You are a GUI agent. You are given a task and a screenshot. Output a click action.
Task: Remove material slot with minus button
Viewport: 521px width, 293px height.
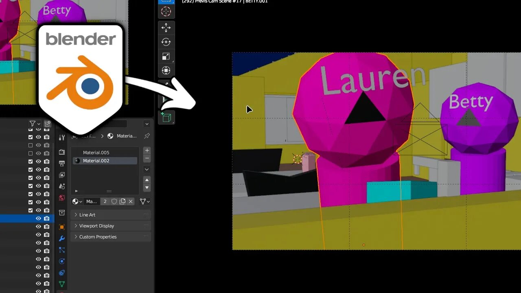pos(147,158)
